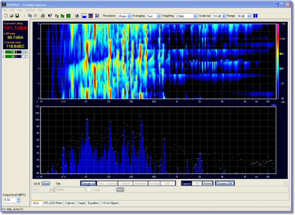This screenshot has height=215, width=295.
Task: Toggle the 'Operate on' button
Action: click(88, 184)
